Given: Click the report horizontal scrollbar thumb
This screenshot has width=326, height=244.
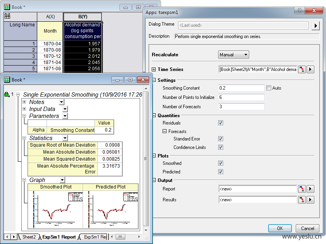Looking at the screenshot, I should click(x=120, y=237).
